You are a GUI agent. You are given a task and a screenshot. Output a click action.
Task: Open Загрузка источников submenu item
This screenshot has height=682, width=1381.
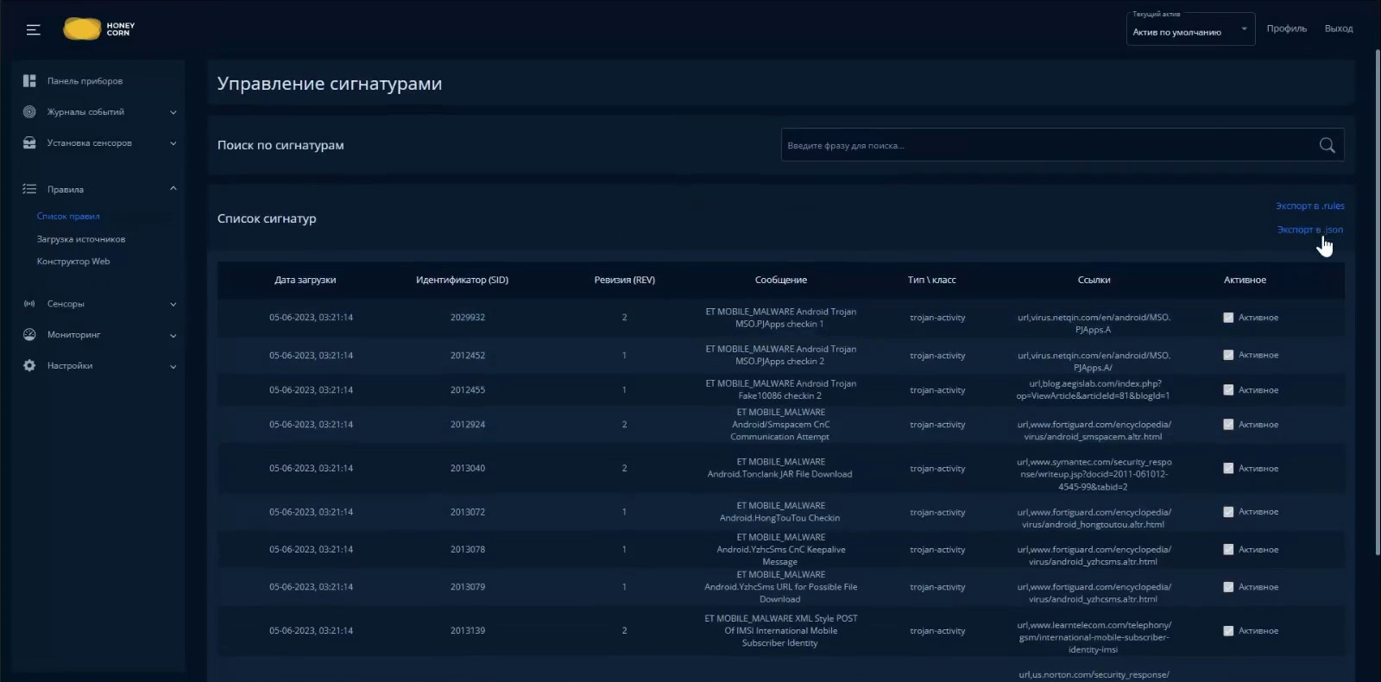[x=81, y=239]
